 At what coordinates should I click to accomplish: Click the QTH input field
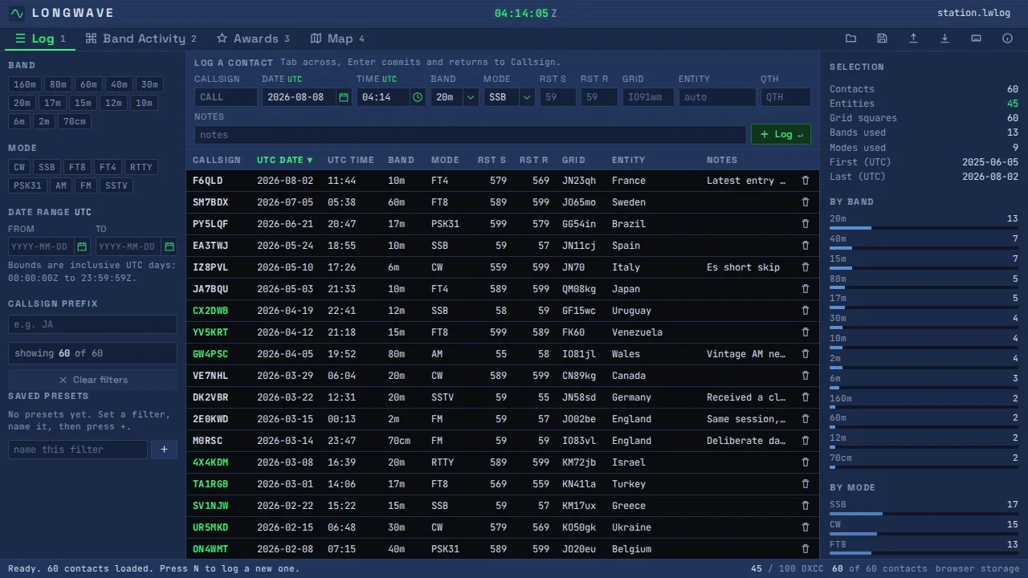click(785, 97)
